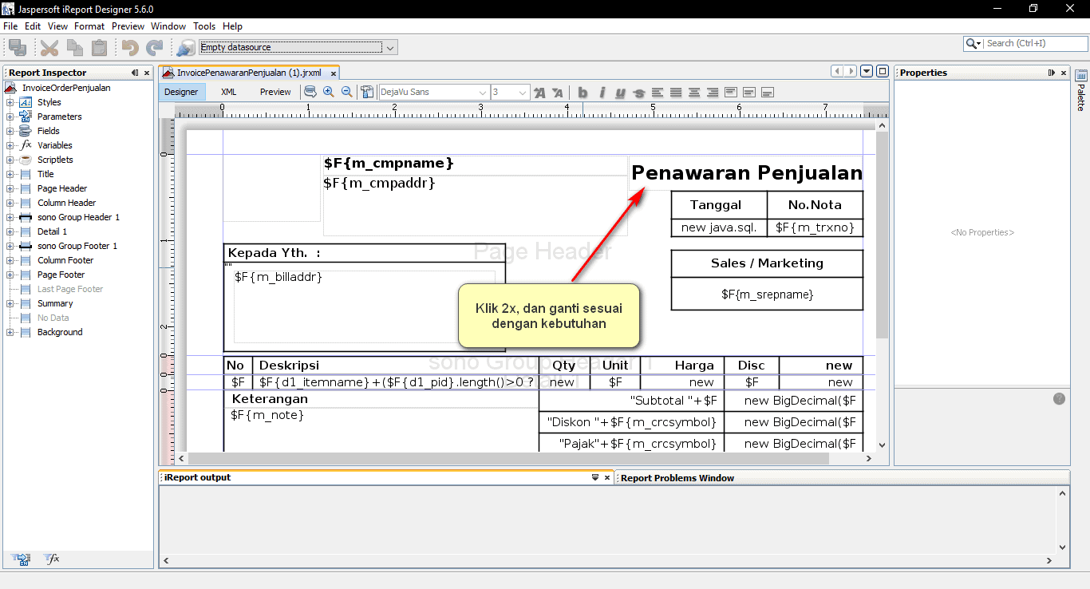
Task: Switch to the Designer view
Action: [x=181, y=92]
